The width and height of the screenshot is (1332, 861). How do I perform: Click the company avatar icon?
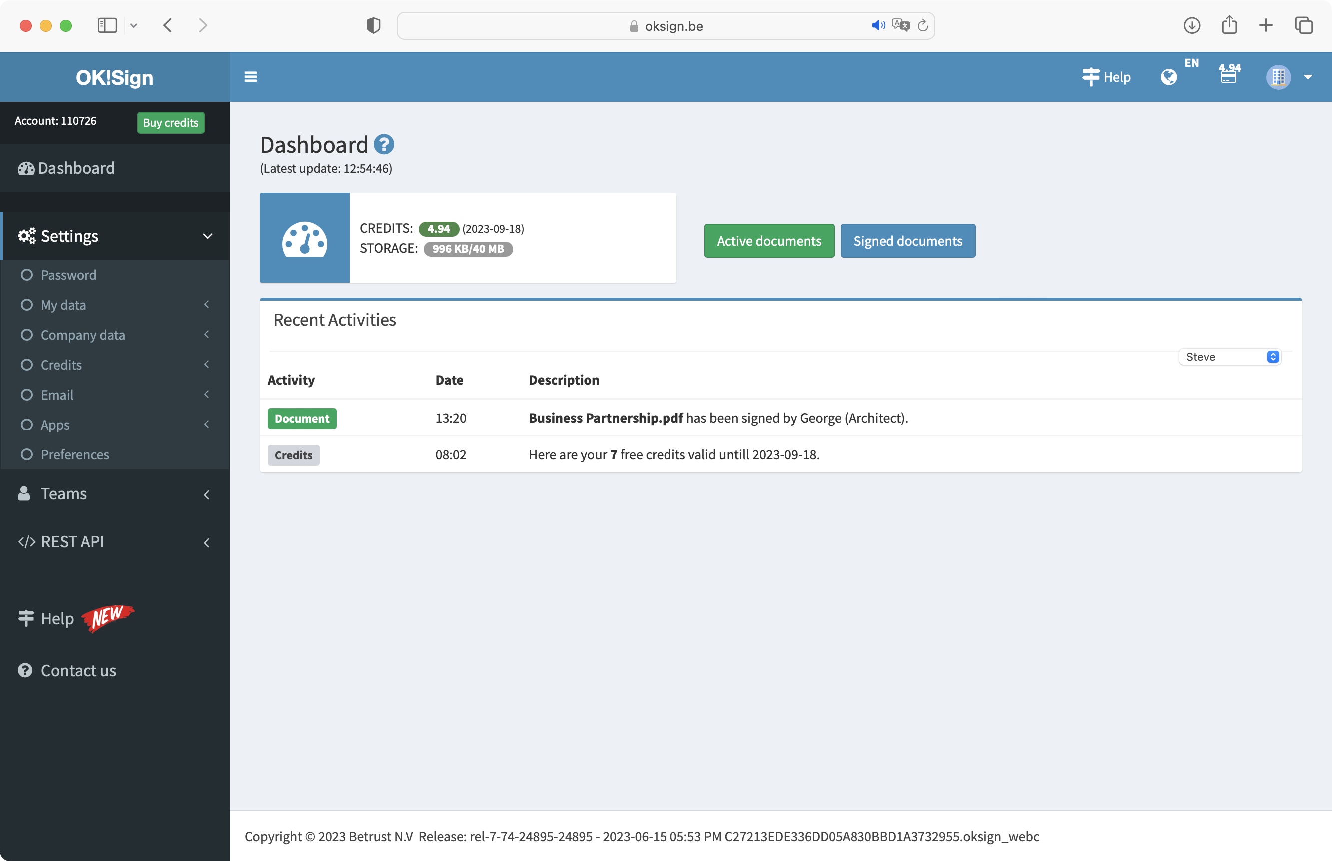[x=1278, y=76]
